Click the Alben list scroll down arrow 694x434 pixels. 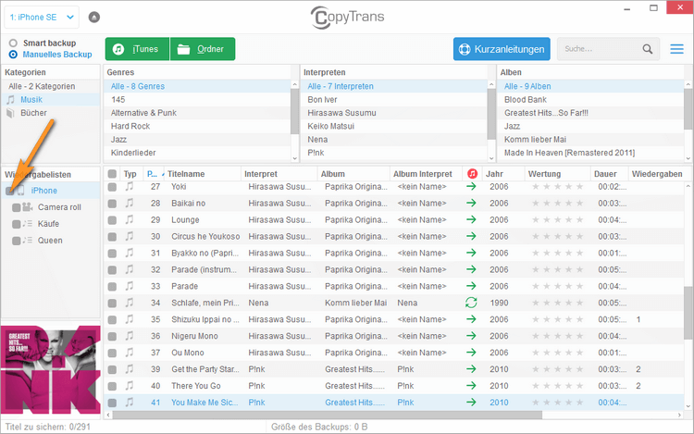(x=688, y=158)
